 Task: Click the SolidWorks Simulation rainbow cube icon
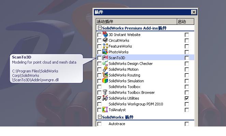[x=105, y=81]
